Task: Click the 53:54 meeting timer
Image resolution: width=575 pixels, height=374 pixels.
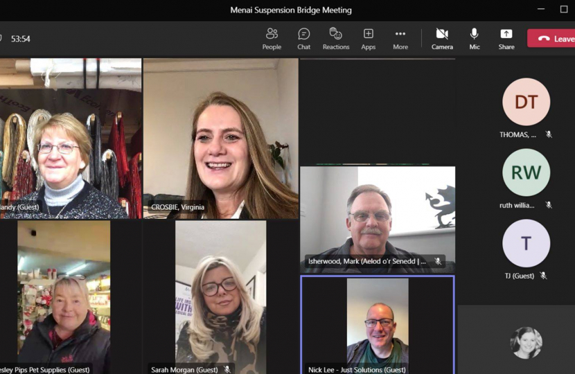Action: [21, 39]
